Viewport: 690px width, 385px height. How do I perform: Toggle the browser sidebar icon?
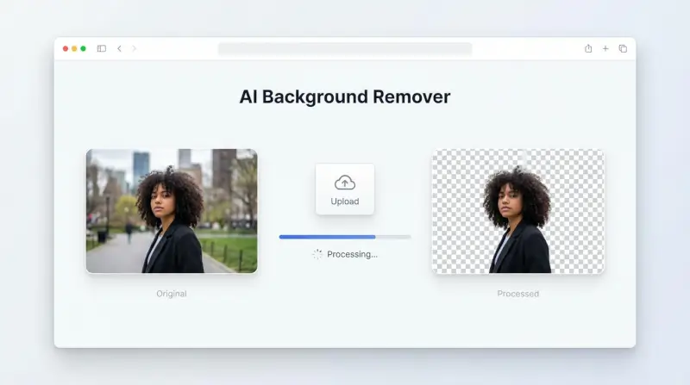101,48
